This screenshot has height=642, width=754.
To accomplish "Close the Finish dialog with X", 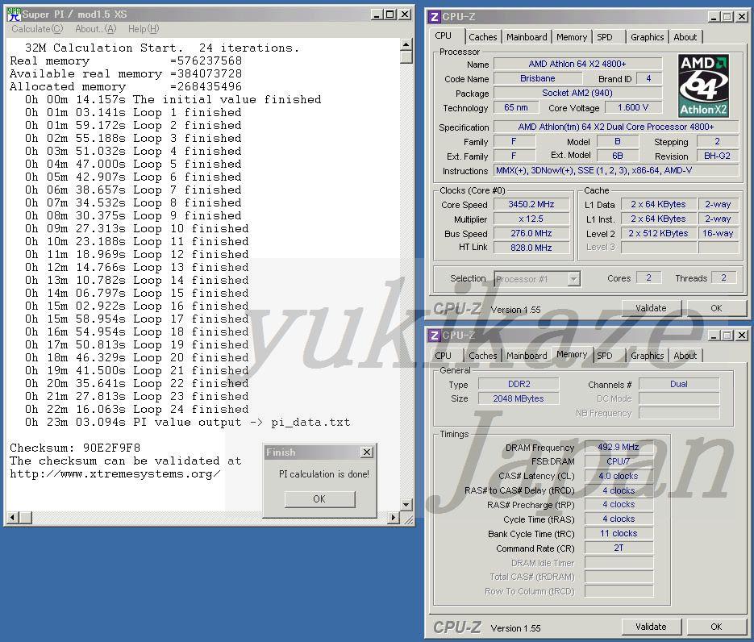I will (367, 452).
